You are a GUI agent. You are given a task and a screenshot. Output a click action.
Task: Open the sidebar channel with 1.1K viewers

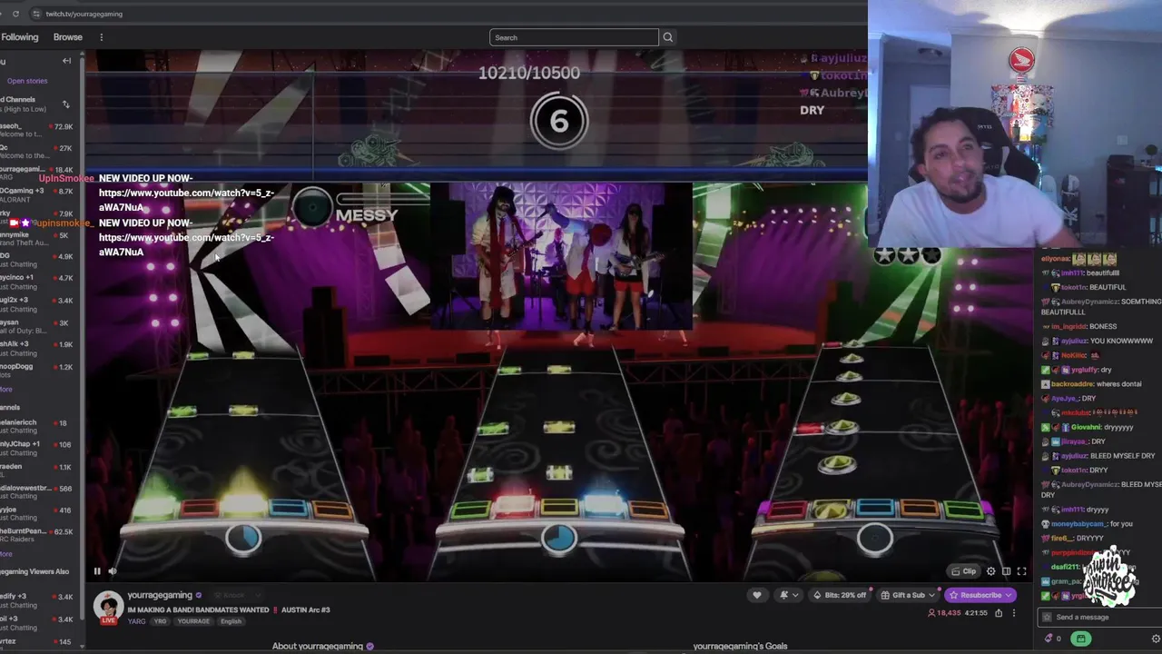[x=38, y=470]
